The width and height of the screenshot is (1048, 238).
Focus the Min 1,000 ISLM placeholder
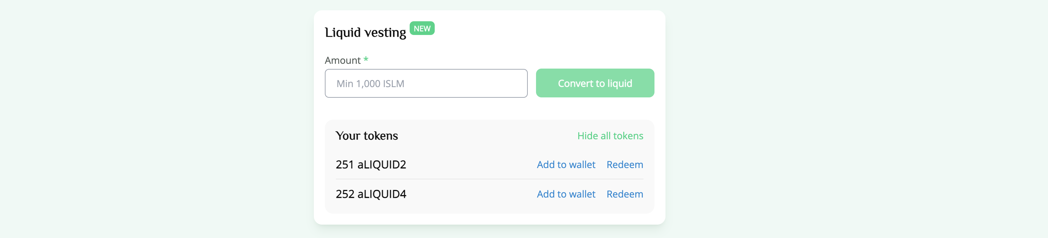click(370, 84)
